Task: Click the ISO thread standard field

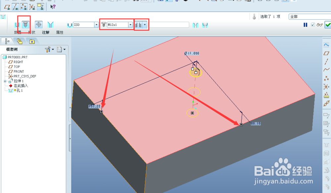Action: click(84, 25)
